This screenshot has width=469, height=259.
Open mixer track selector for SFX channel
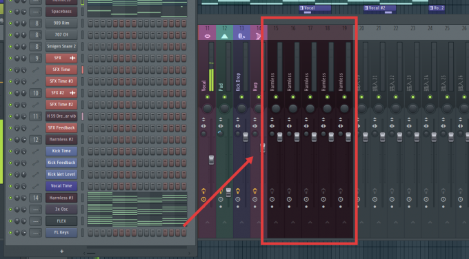point(35,58)
